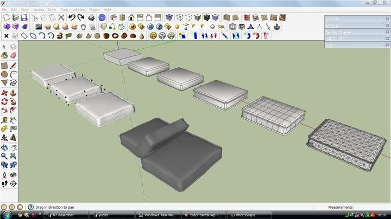Click the Model Info blue circle icon

(101, 17)
